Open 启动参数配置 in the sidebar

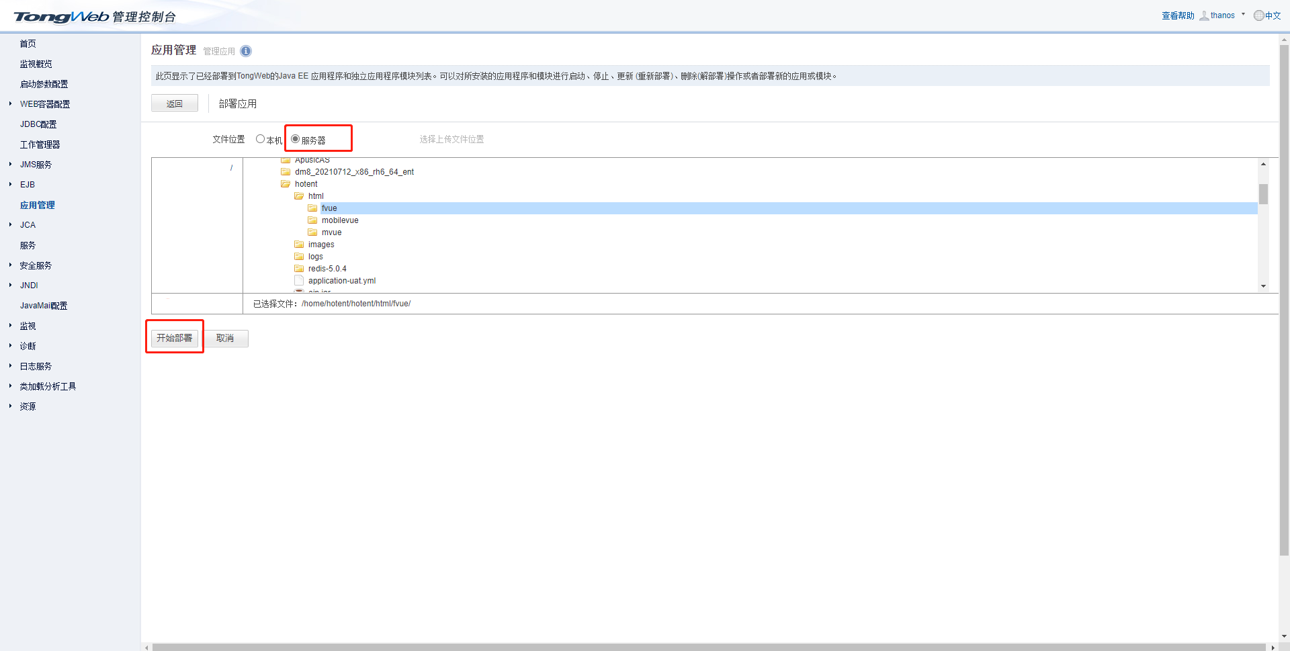44,84
